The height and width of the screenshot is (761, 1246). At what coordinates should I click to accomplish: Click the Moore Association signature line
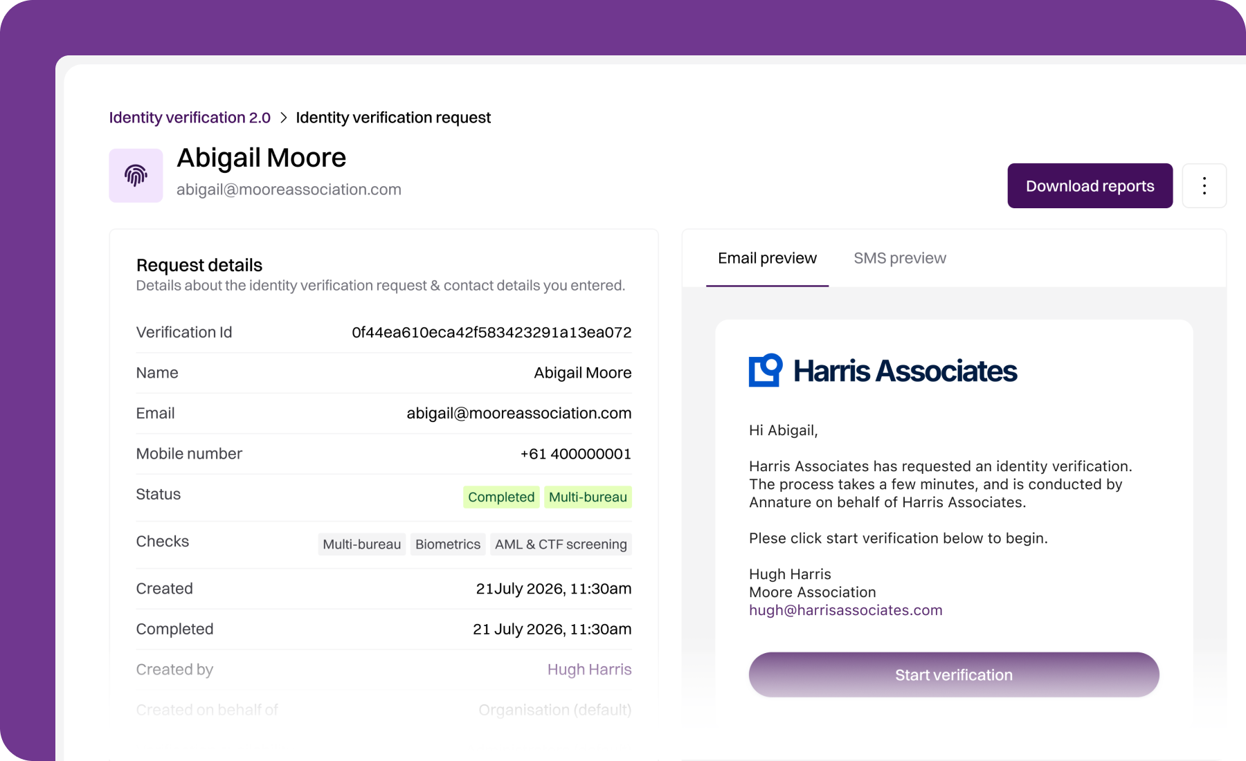(x=813, y=592)
